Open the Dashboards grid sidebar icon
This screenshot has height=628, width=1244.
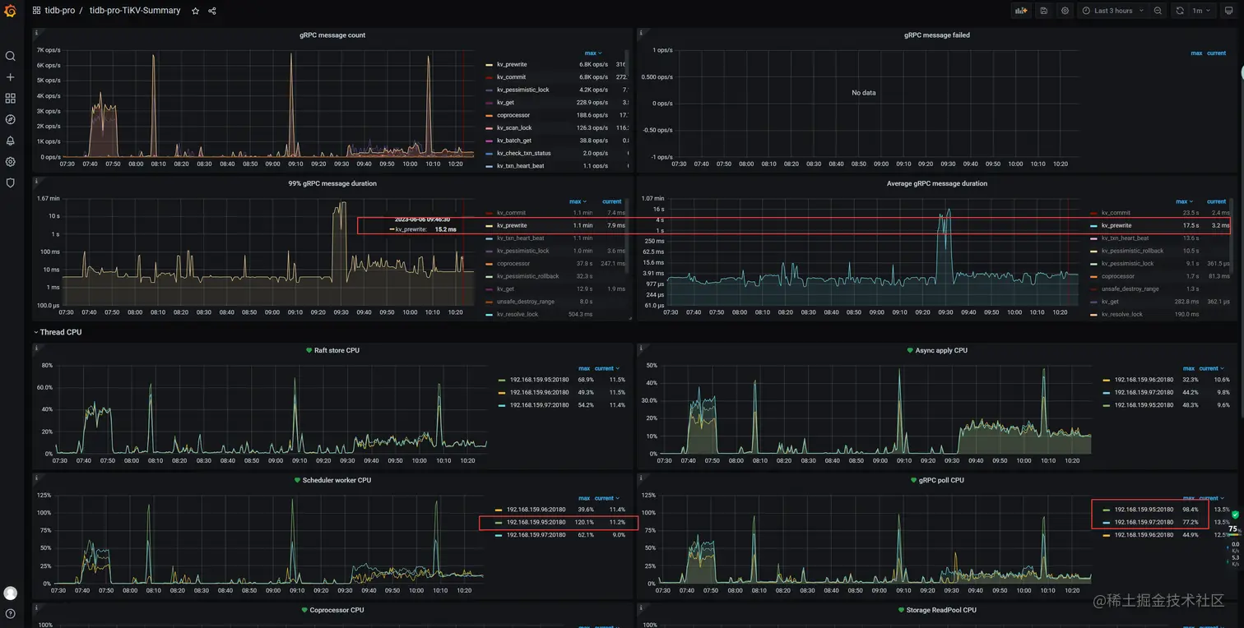click(11, 99)
